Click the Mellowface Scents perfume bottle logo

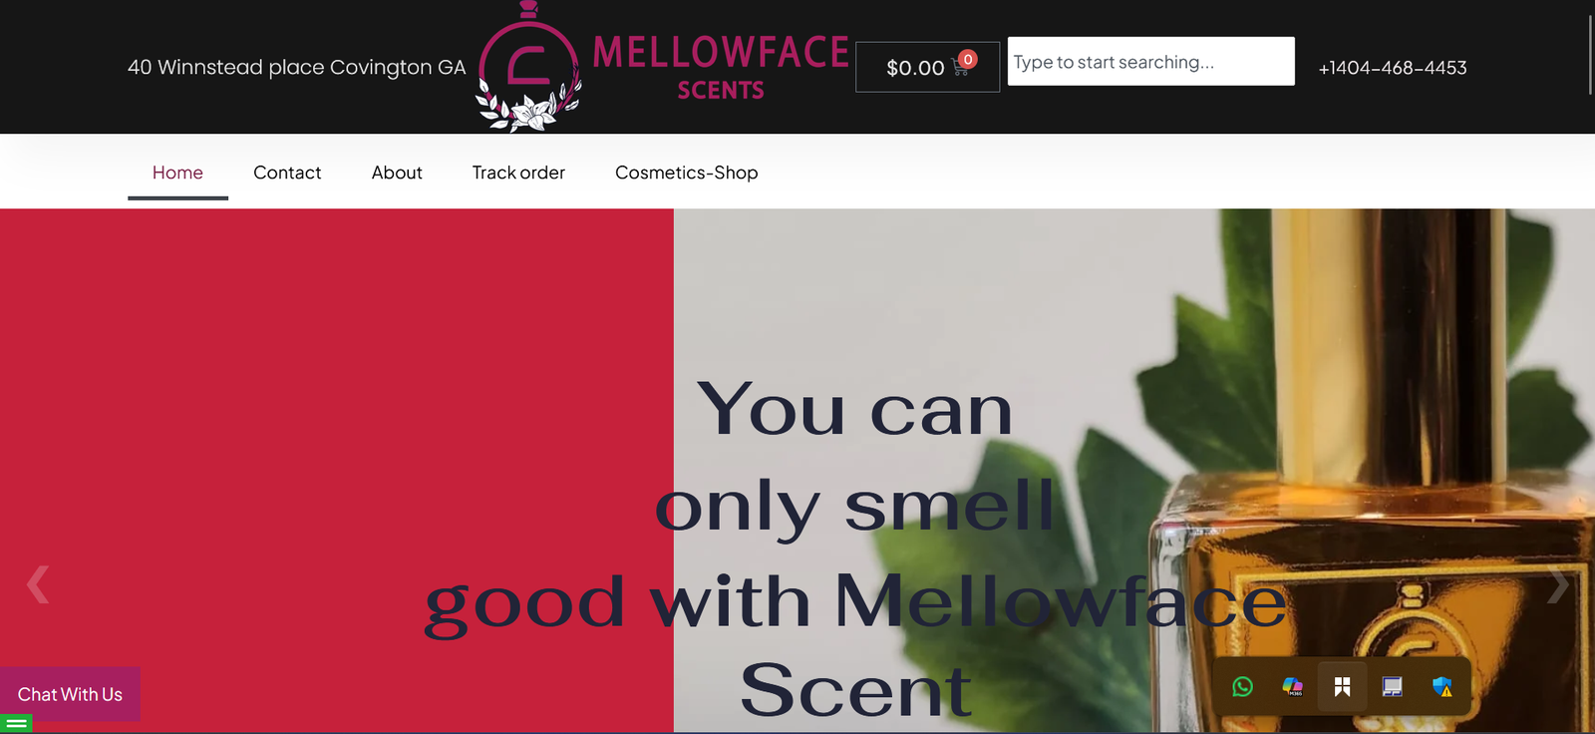click(x=529, y=67)
